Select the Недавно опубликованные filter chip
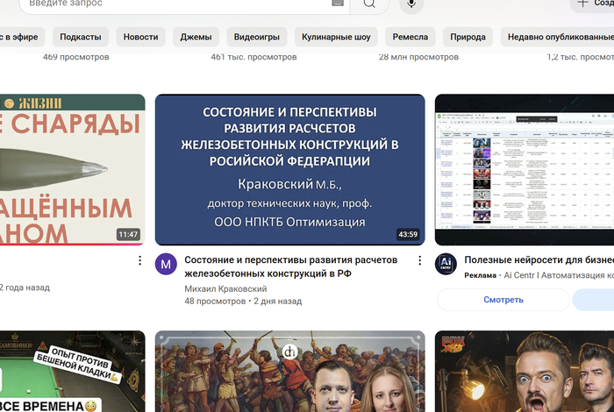The image size is (614, 412). click(x=558, y=37)
